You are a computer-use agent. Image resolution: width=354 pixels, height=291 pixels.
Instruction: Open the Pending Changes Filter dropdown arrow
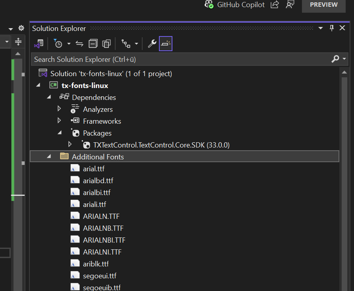69,44
